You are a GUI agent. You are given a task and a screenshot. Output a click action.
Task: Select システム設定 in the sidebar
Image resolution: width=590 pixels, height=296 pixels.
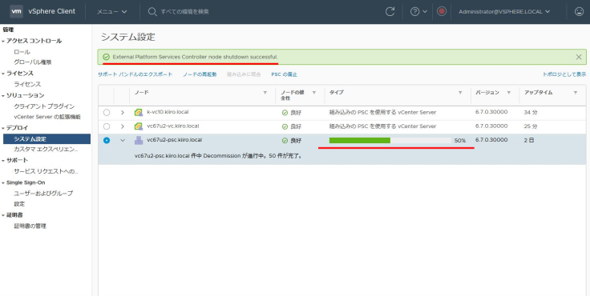(46, 139)
